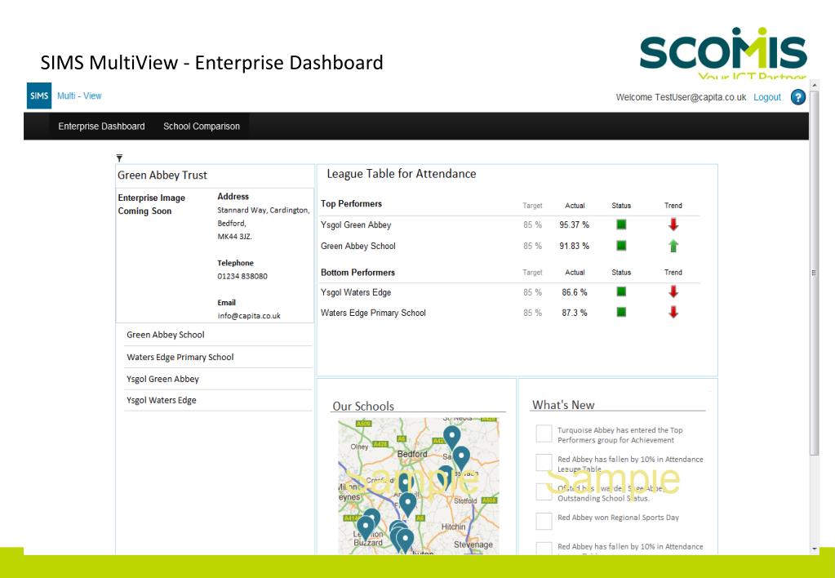Tick the checkbox for Turquoise Abbey Top Performers news
Image resolution: width=835 pixels, height=578 pixels.
(x=544, y=433)
